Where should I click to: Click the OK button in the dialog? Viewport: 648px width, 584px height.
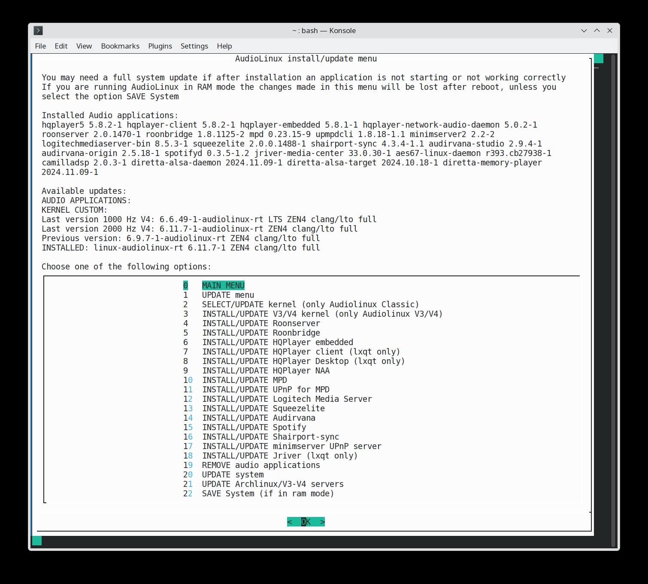point(306,522)
